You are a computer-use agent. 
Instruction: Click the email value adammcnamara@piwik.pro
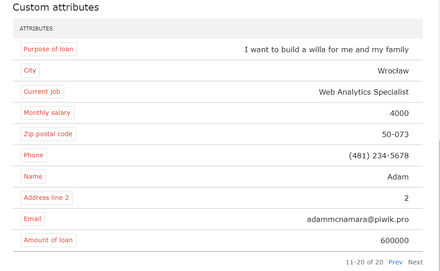(x=357, y=219)
